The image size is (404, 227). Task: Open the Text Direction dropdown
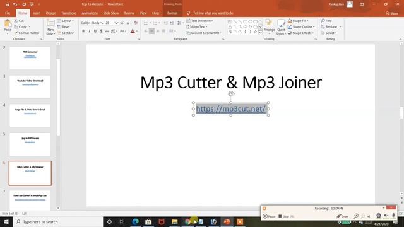200,21
